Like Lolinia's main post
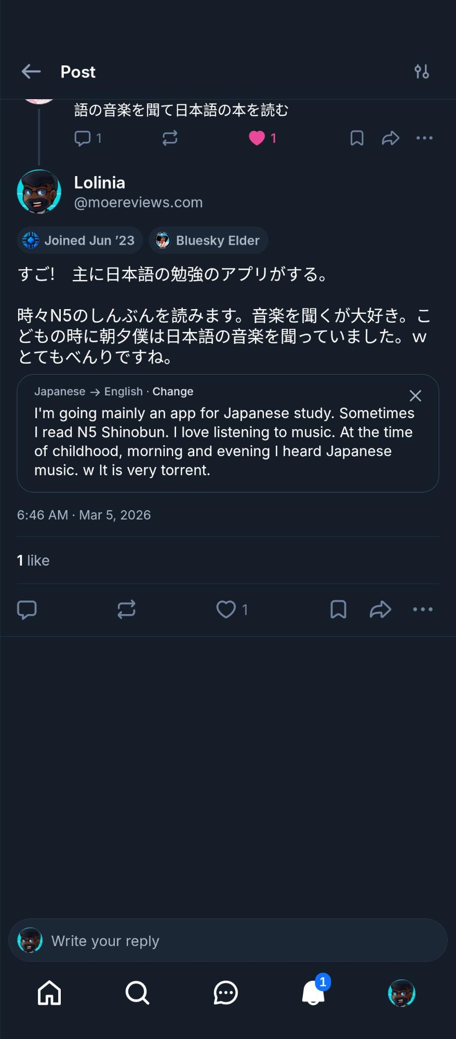This screenshot has width=456, height=1039. (226, 609)
